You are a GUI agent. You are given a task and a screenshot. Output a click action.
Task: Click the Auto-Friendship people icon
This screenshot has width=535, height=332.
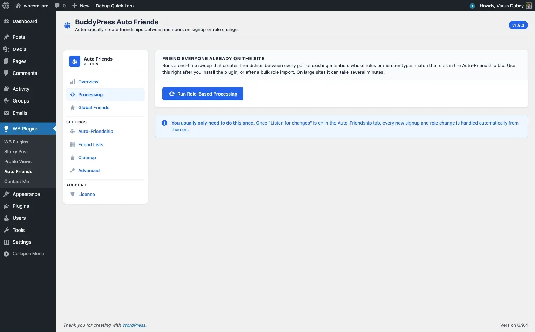73,131
